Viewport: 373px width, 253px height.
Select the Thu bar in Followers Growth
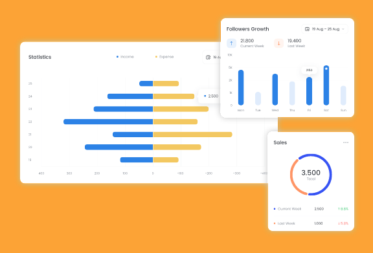[x=292, y=93]
